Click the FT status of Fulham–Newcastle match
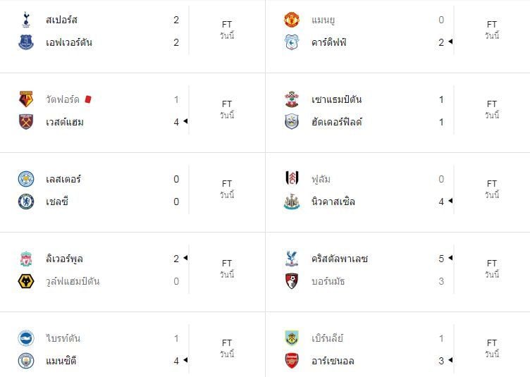 point(492,183)
